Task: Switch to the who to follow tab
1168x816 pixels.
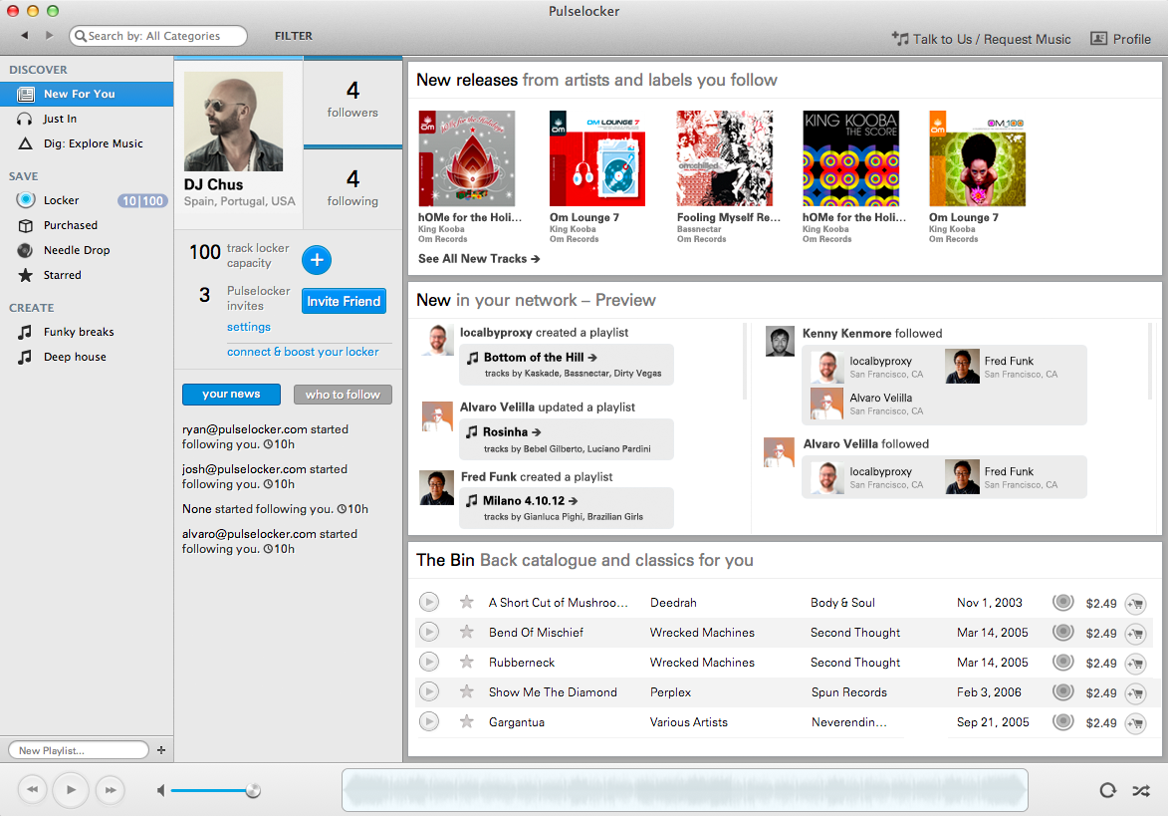Action: coord(343,395)
